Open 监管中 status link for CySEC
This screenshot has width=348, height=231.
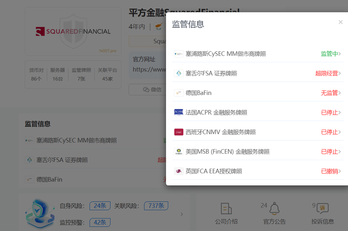331,54
